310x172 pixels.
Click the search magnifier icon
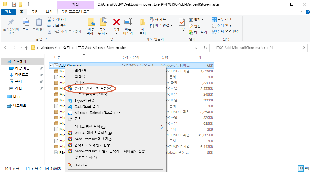tap(303, 48)
